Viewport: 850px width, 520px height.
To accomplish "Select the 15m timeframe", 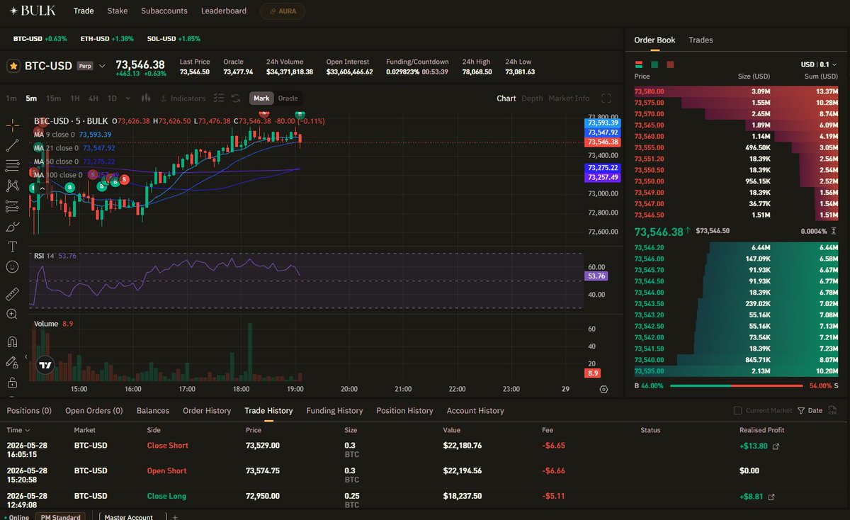I will pyautogui.click(x=53, y=98).
